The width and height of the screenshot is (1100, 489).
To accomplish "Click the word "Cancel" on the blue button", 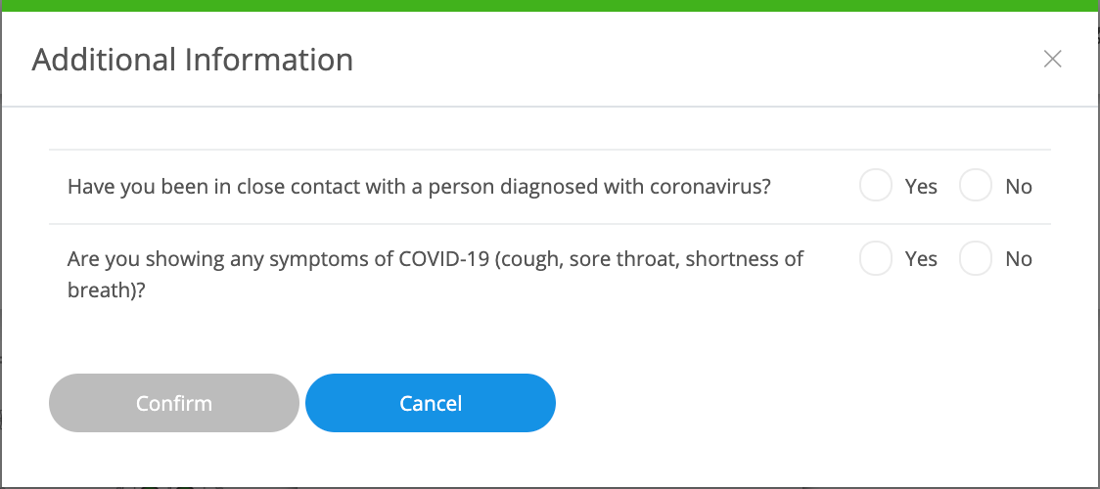I will click(431, 403).
